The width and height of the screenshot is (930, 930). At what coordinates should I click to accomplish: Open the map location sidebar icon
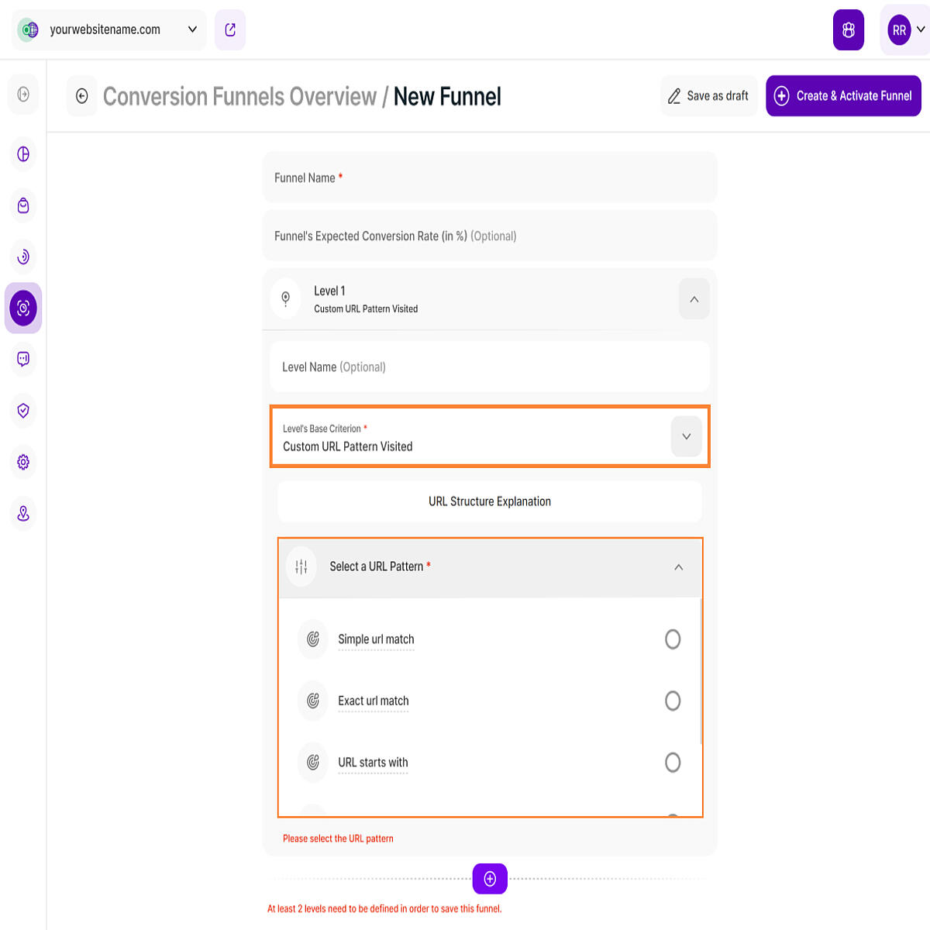(23, 513)
